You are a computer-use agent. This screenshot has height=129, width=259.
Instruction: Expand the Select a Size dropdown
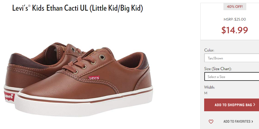point(232,77)
